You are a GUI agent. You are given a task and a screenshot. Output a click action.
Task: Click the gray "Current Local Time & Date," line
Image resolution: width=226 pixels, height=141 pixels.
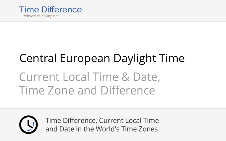[90, 77]
